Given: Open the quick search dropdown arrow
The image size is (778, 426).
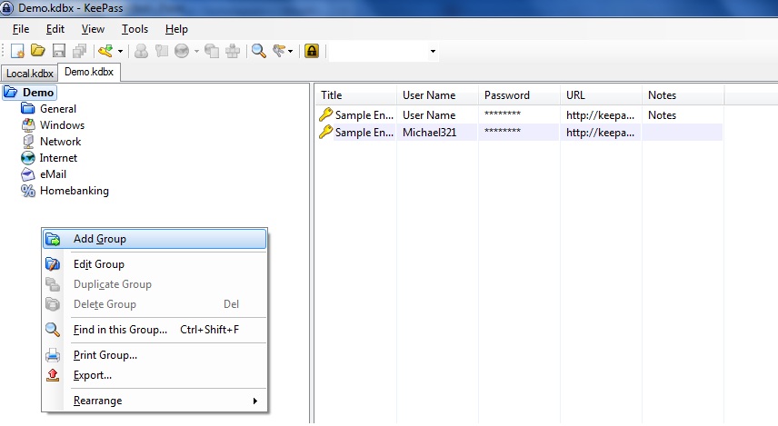Looking at the screenshot, I should tap(433, 51).
